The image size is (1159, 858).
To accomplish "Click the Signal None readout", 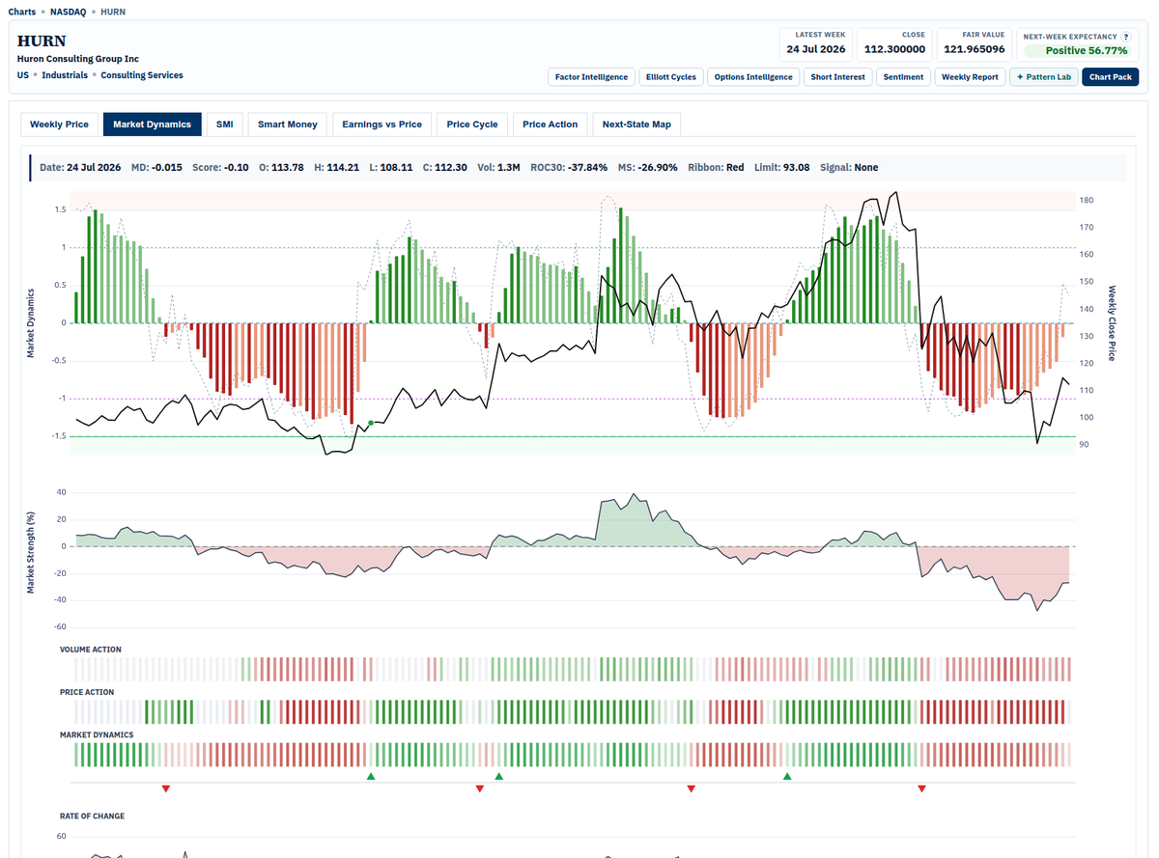I will [849, 167].
